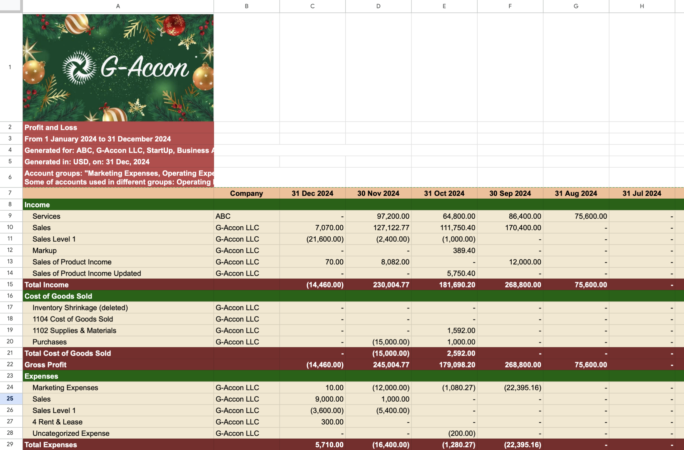Click Sales value 111,750.40
Screen dimensions: 684x450
point(444,228)
